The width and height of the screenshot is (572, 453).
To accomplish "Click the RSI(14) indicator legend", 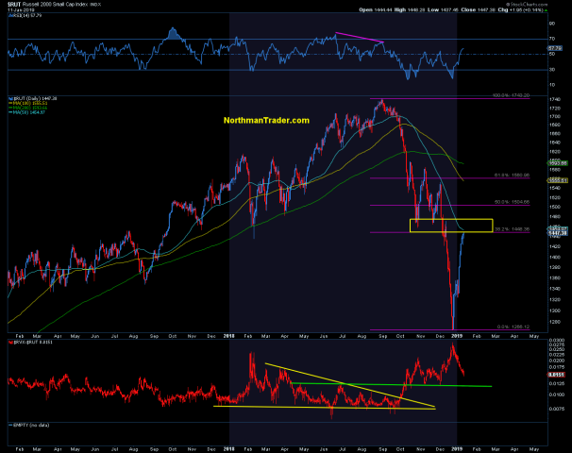I will point(25,16).
